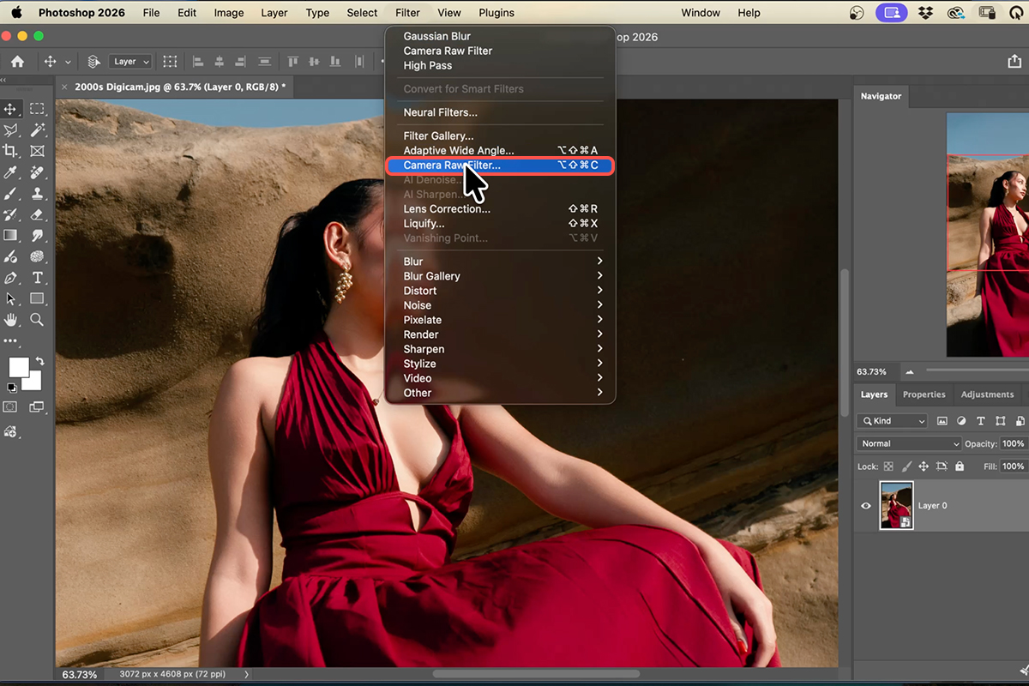1029x686 pixels.
Task: Click the foreground color swatch
Action: click(x=19, y=367)
